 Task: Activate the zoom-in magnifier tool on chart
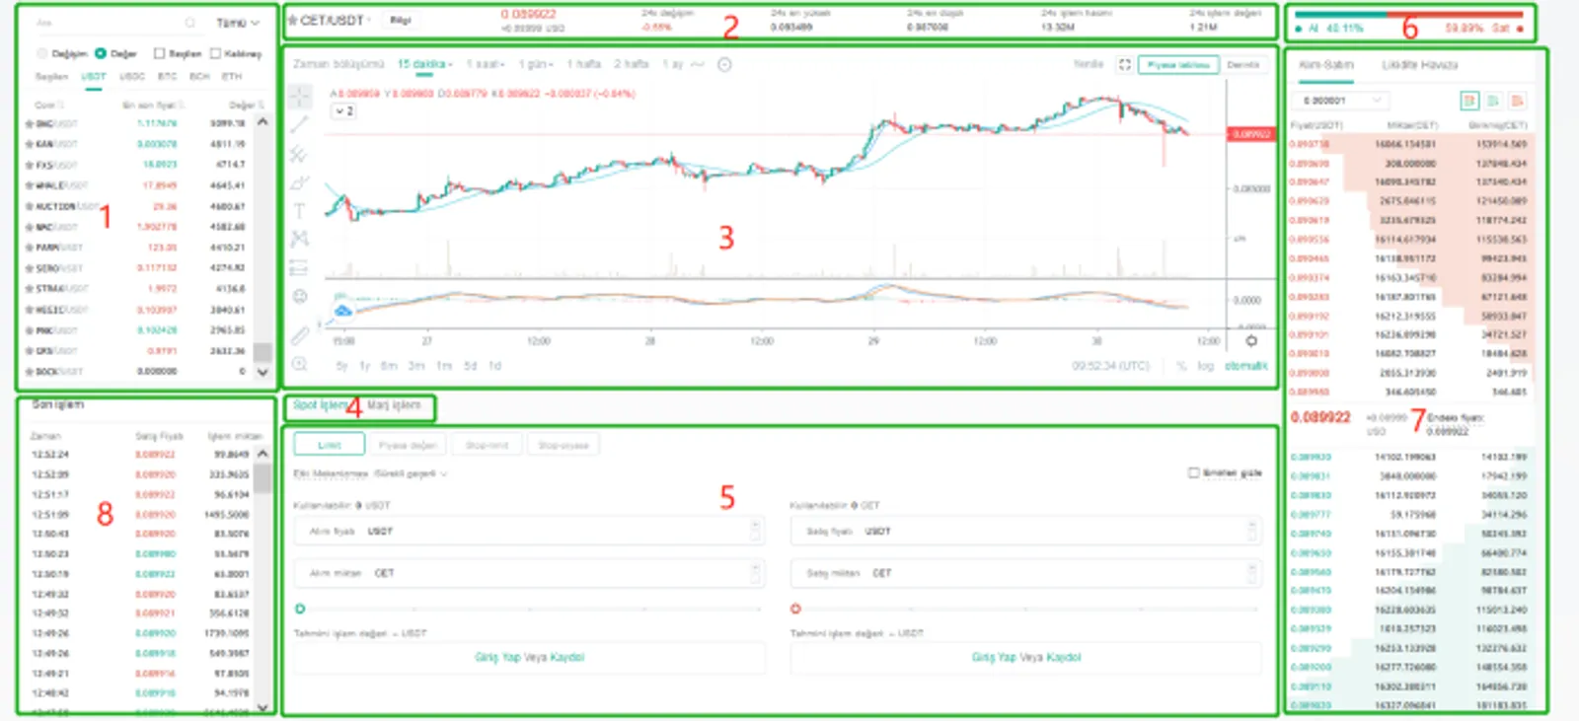[x=300, y=364]
